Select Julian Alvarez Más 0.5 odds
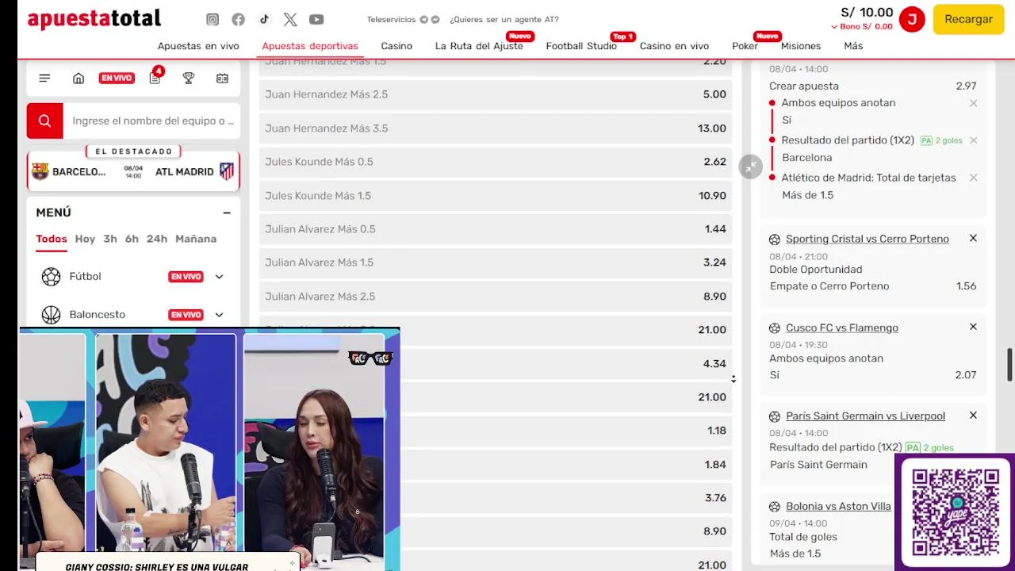Image resolution: width=1015 pixels, height=571 pixels. [x=496, y=229]
